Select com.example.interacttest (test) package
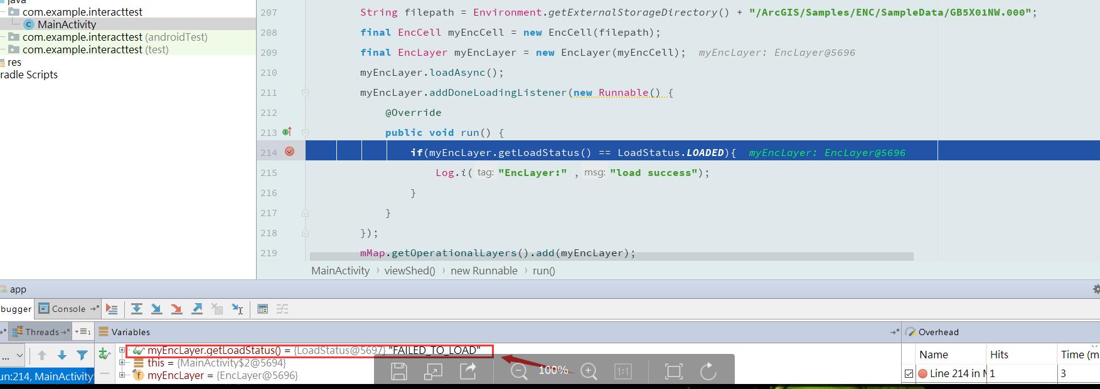Viewport: 1100px width, 389px height. pyautogui.click(x=95, y=49)
